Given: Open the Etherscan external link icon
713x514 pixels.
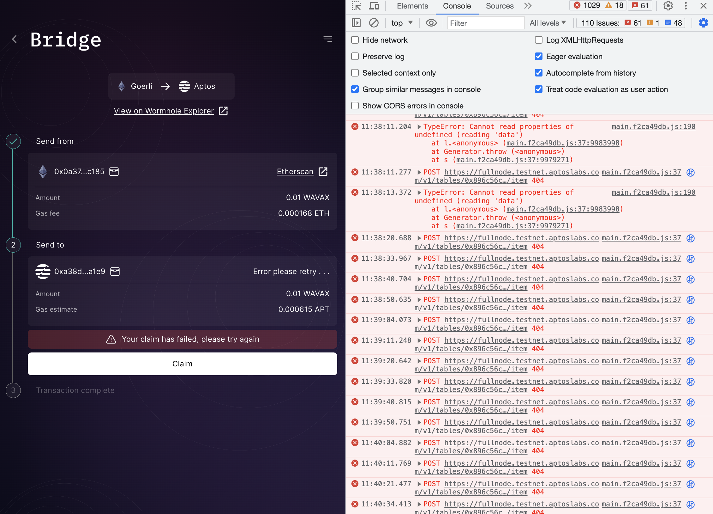Looking at the screenshot, I should 323,172.
